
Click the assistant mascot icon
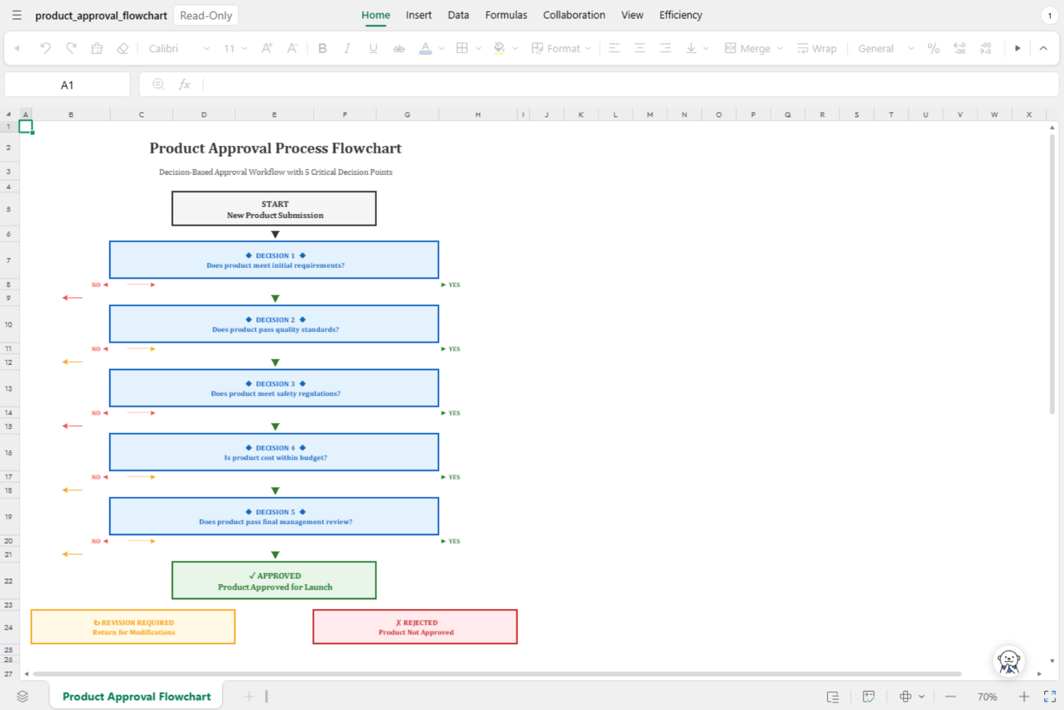point(1009,661)
